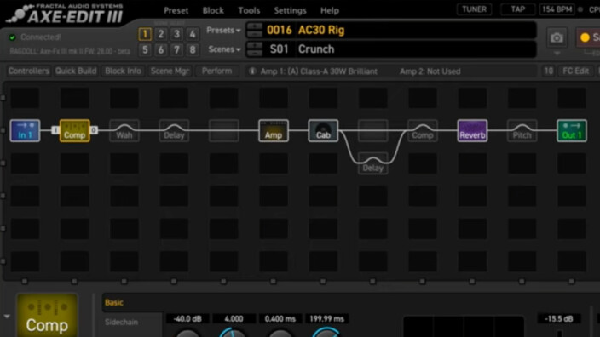Image resolution: width=600 pixels, height=337 pixels.
Task: Select the Delay block after Wah
Action: point(174,131)
